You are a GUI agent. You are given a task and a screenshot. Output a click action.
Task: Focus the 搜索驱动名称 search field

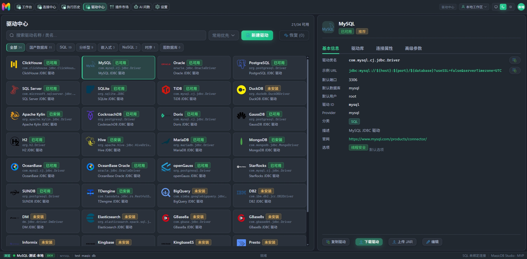point(106,35)
